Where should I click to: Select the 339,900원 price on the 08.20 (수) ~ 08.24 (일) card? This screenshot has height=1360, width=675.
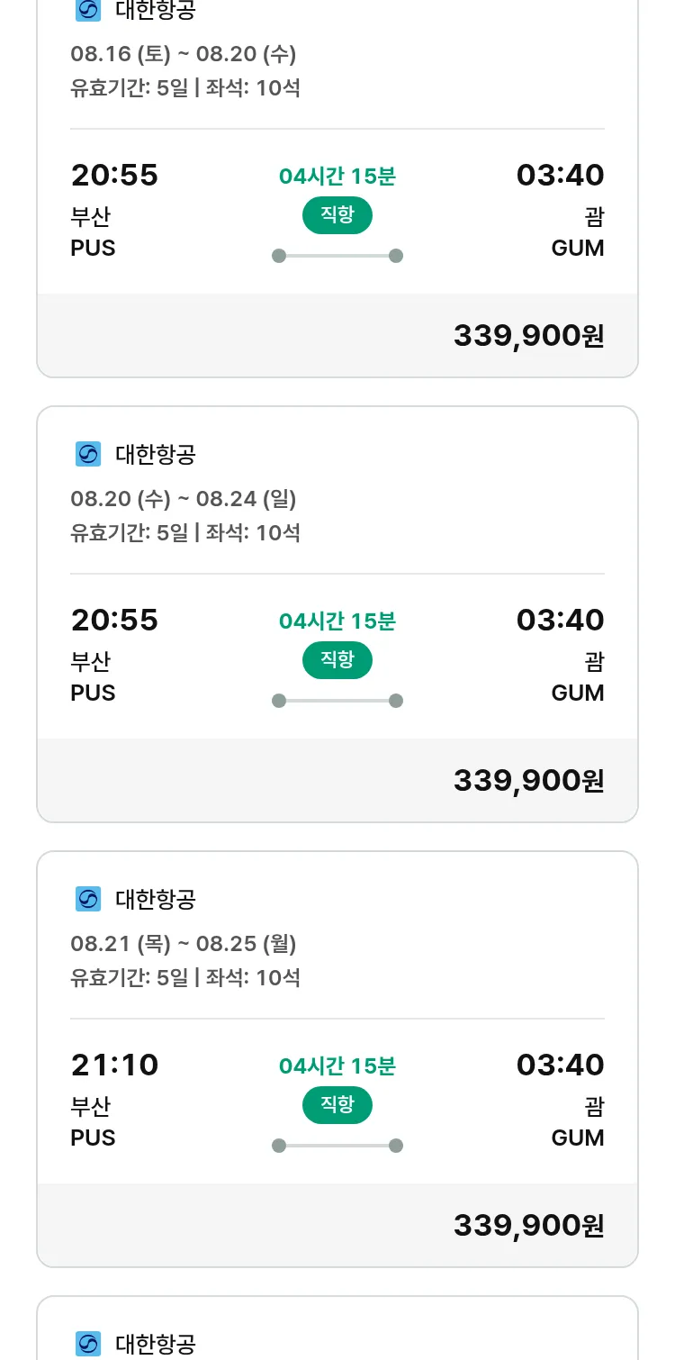coord(528,781)
